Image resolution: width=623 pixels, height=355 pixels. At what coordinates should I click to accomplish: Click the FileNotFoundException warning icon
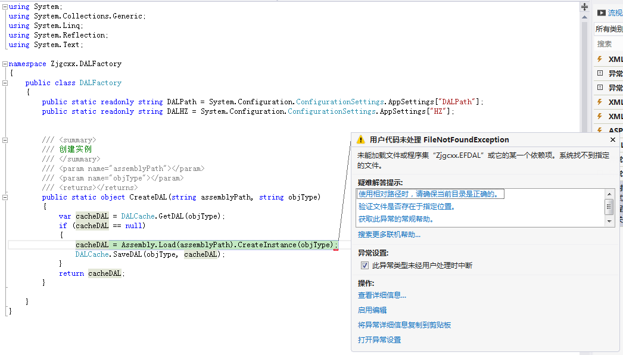pos(361,139)
